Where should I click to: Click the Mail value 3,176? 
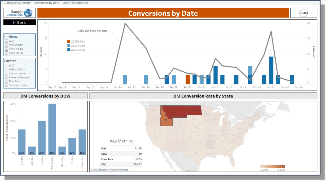[x=138, y=148]
